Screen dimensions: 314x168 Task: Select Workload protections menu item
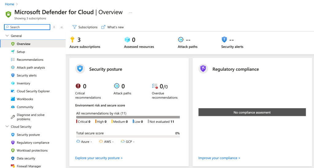[32, 151]
